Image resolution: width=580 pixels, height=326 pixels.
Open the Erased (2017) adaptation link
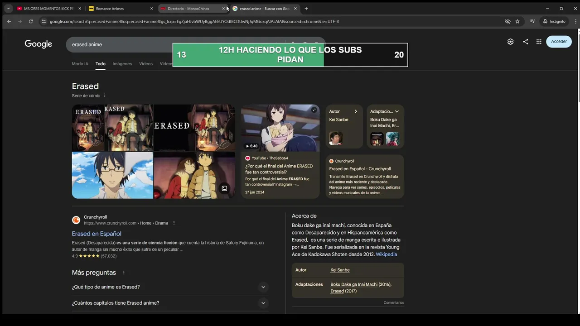tap(337, 291)
